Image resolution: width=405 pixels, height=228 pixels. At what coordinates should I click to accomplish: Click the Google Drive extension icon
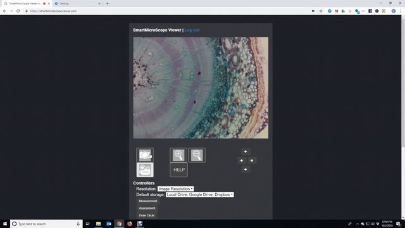pos(343,11)
